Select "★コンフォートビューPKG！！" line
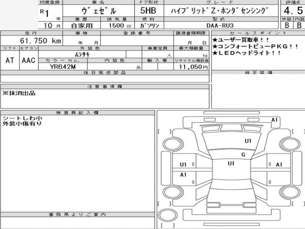The height and width of the screenshot is (229, 305). 255,46
